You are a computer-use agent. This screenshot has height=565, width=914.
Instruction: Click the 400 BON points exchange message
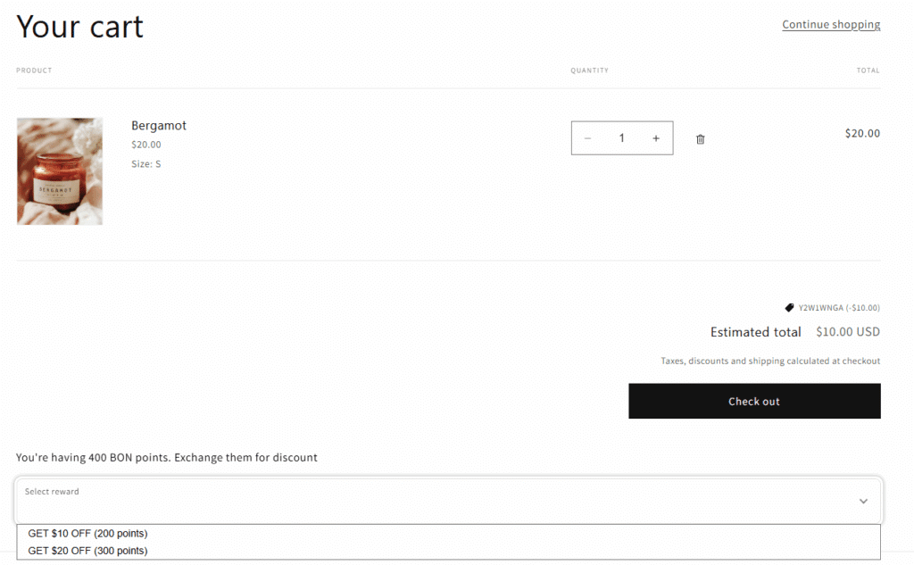click(x=167, y=458)
